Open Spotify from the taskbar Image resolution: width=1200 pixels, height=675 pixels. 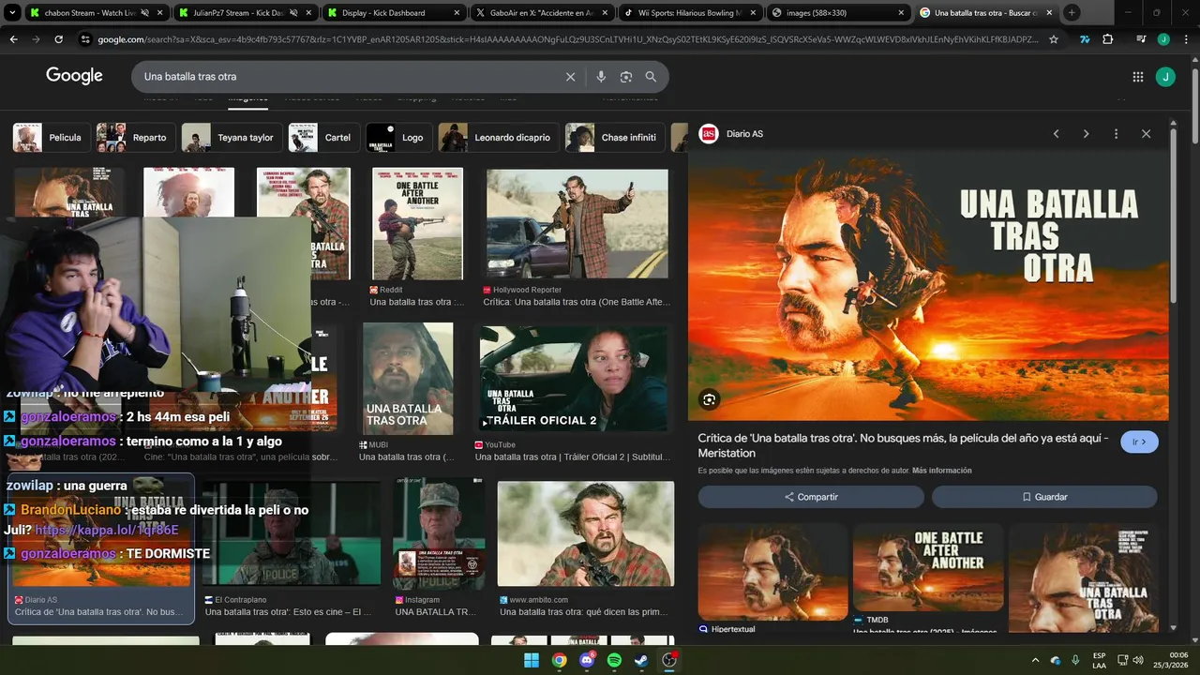614,660
